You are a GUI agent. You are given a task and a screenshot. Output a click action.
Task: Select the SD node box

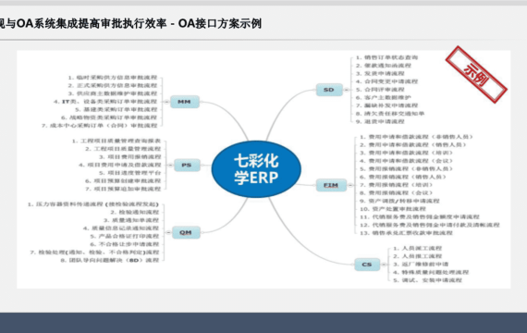click(x=329, y=90)
